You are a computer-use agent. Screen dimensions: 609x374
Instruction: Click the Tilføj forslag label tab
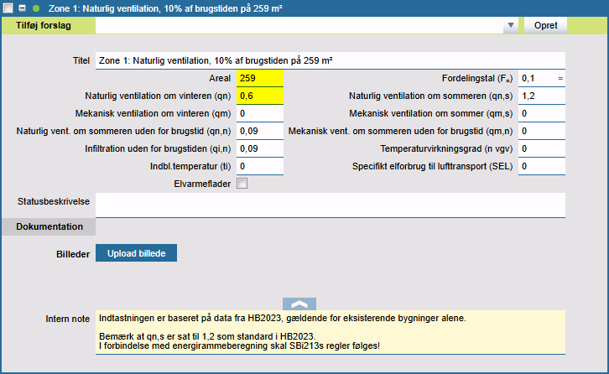(x=49, y=25)
